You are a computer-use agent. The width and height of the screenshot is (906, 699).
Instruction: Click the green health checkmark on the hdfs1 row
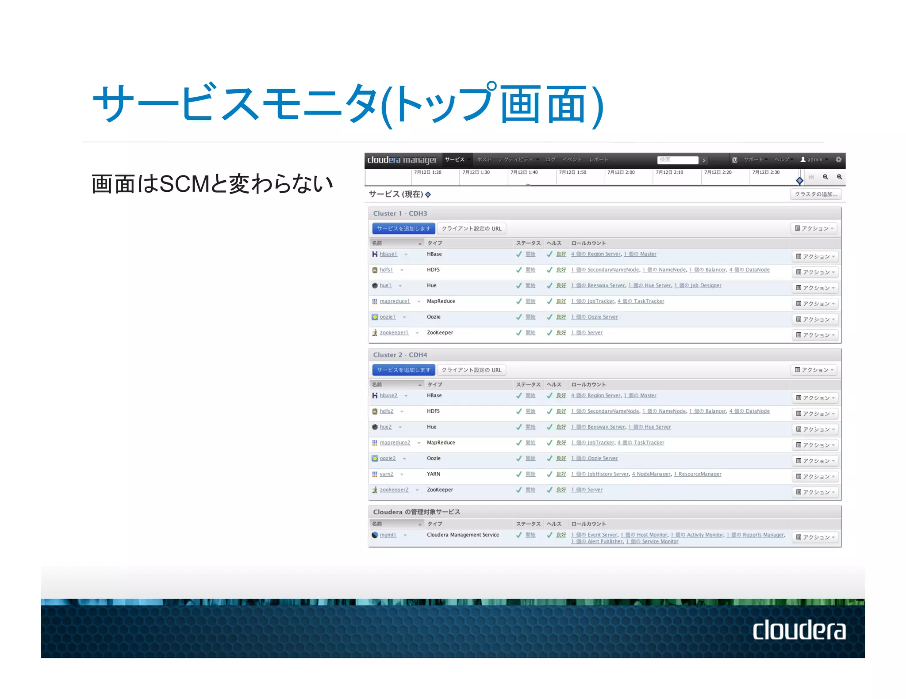tap(549, 270)
